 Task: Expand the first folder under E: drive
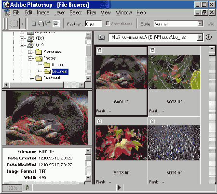(x=30, y=52)
